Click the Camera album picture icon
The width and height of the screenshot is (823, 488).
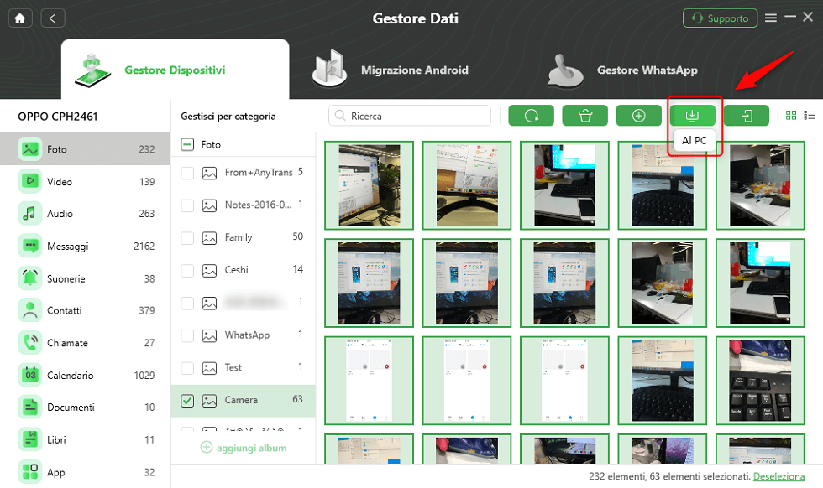click(209, 401)
